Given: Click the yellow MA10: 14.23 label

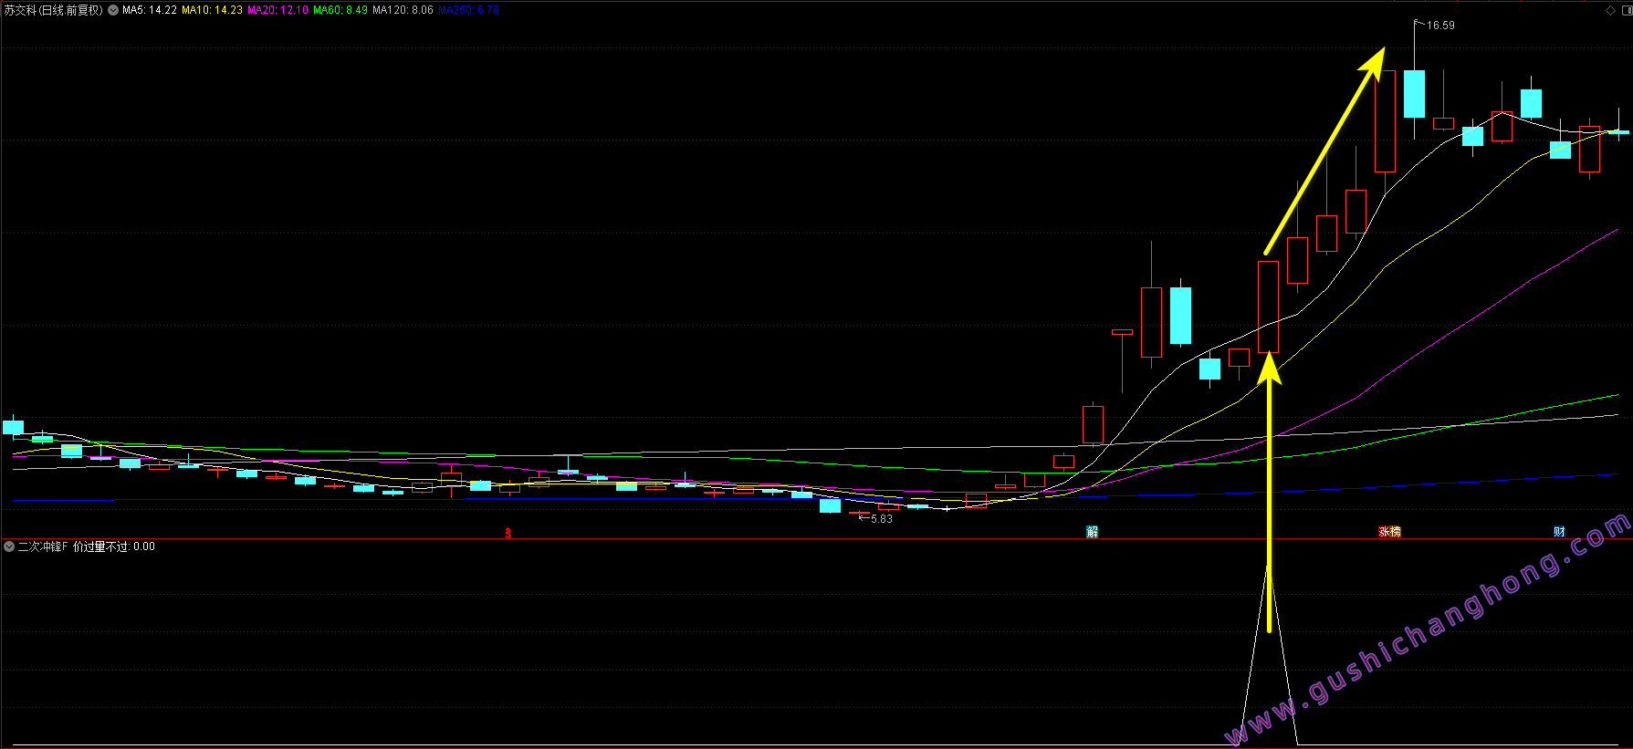Looking at the screenshot, I should [212, 10].
